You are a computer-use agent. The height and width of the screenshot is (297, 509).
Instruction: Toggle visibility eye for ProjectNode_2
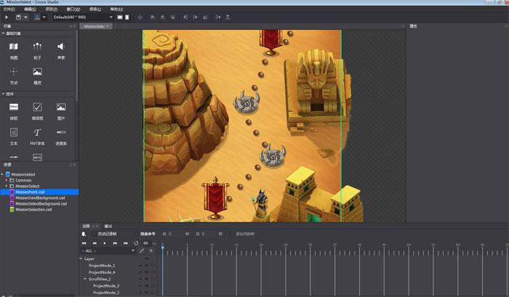147,293
